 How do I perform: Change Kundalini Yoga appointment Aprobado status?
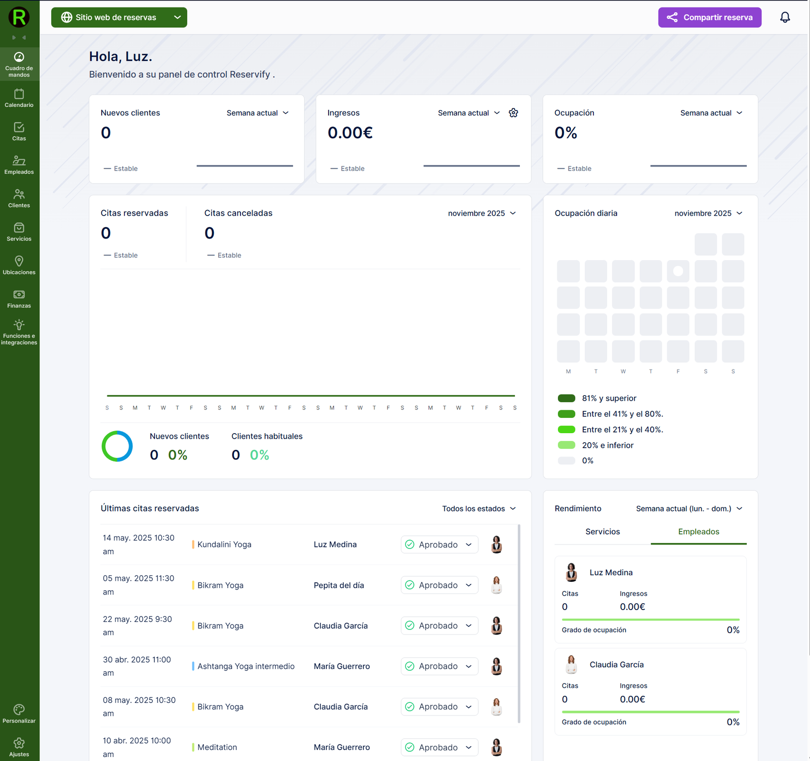point(439,544)
